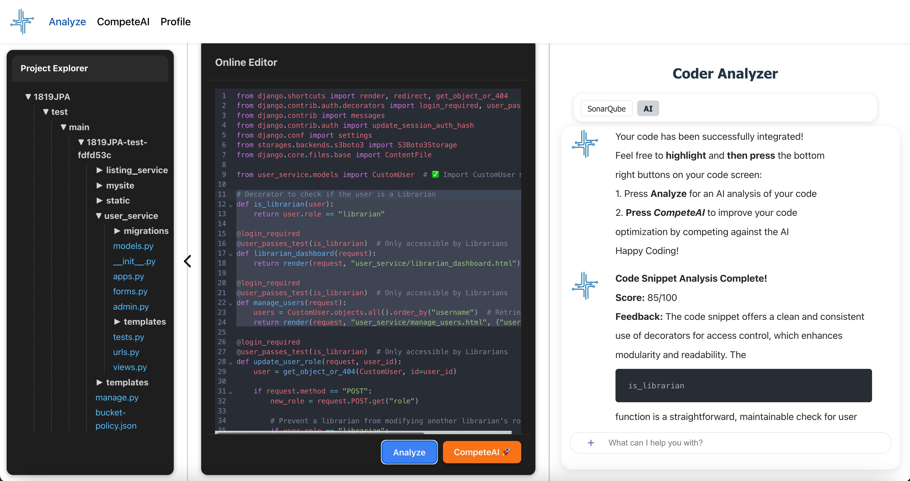
Task: Toggle the code fold arrow at line 28
Action: pyautogui.click(x=231, y=363)
